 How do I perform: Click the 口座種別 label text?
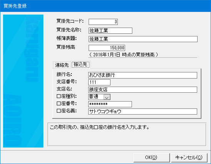pyautogui.click(x=67, y=97)
